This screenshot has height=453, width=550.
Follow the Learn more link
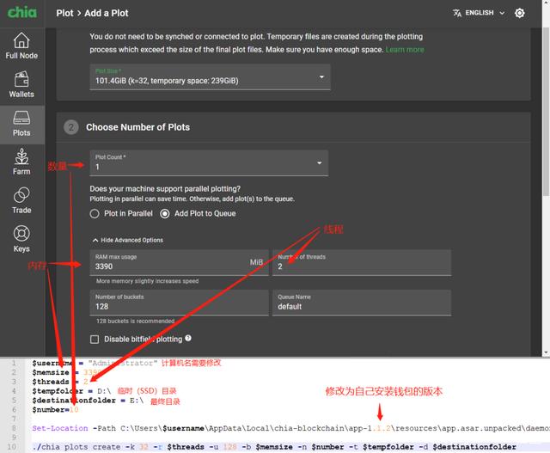click(405, 50)
